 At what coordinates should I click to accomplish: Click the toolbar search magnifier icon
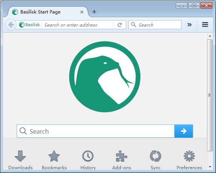[133, 25]
